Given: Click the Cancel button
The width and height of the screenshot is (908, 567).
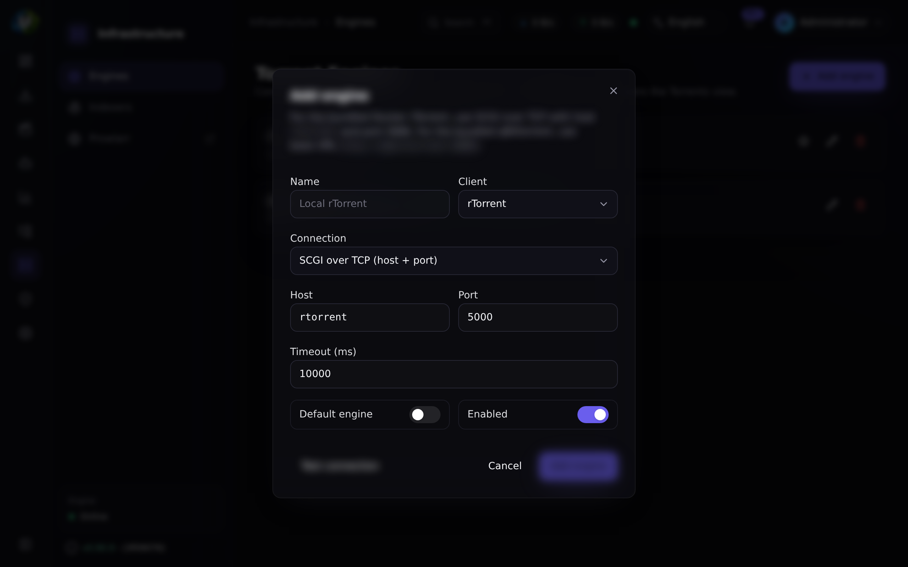Looking at the screenshot, I should [x=505, y=466].
